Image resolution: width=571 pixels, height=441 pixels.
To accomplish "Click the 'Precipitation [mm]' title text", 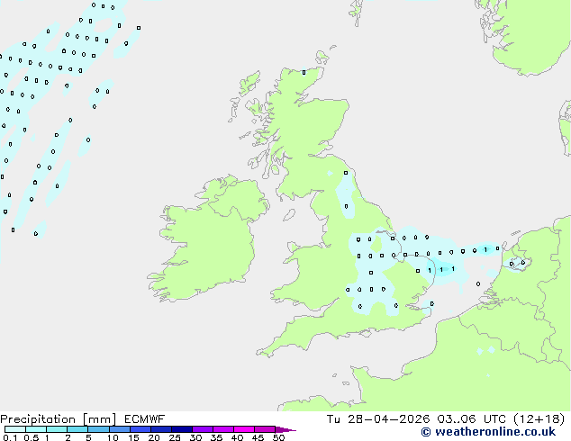I will (x=59, y=419).
